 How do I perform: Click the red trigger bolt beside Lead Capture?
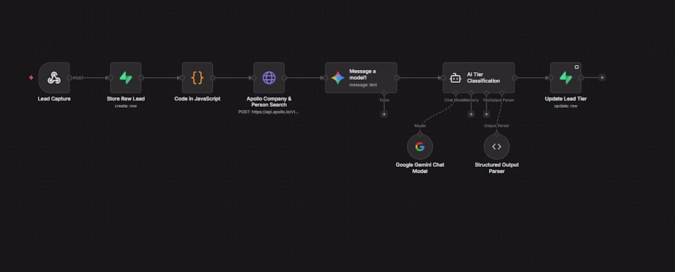pyautogui.click(x=31, y=78)
